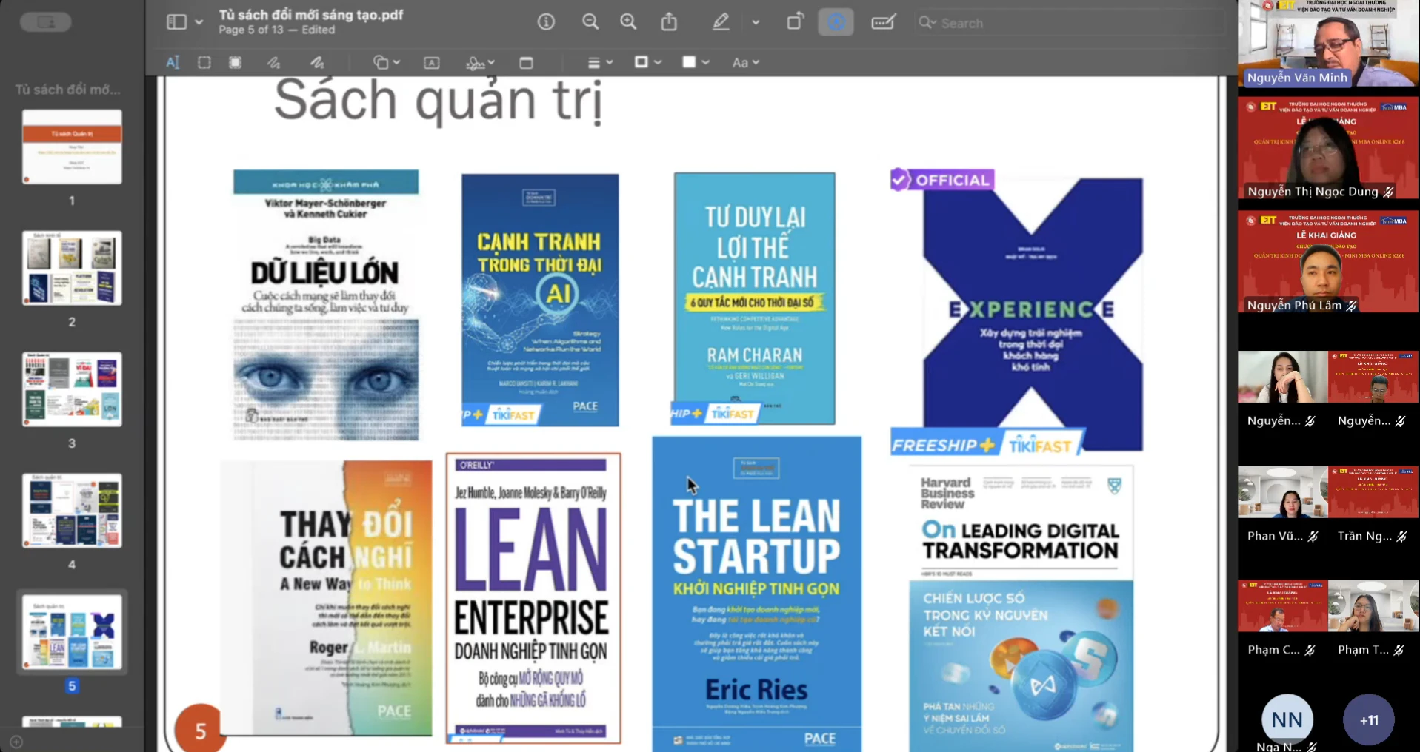Add a Note with the note icon
The width and height of the screenshot is (1420, 752).
coord(526,63)
